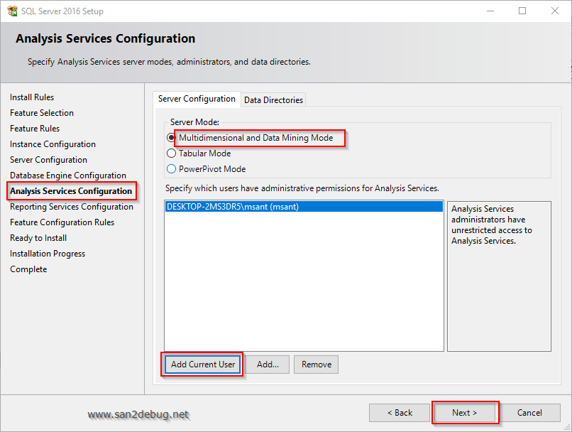Click Database Engine Configuration step
Viewport: 572px width, 432px height.
point(68,175)
